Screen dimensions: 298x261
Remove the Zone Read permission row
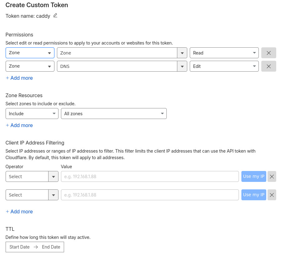coord(268,53)
